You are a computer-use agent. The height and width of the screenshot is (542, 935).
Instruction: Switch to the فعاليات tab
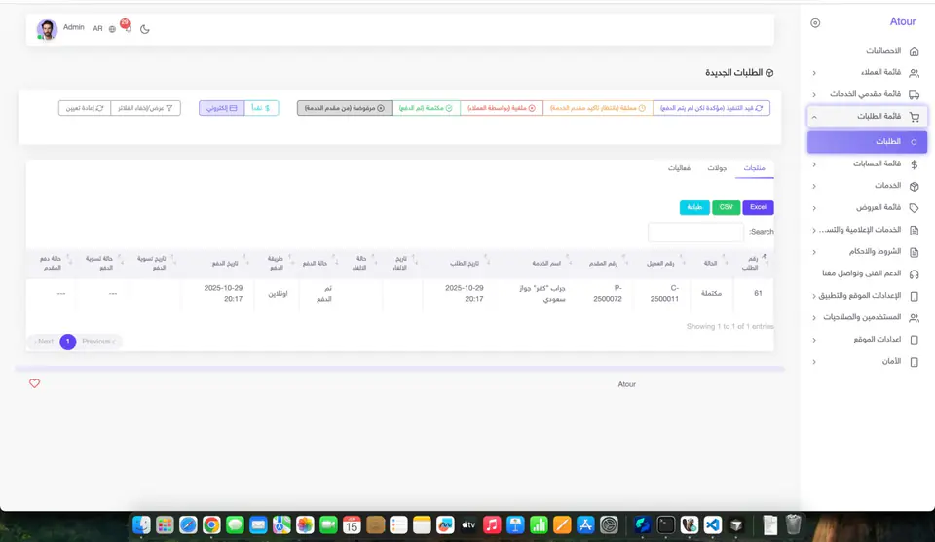tap(679, 168)
